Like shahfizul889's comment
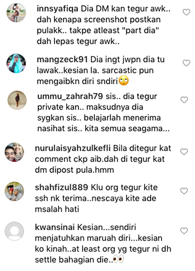Image resolution: width=195 pixels, height=271 pixels. point(184,191)
